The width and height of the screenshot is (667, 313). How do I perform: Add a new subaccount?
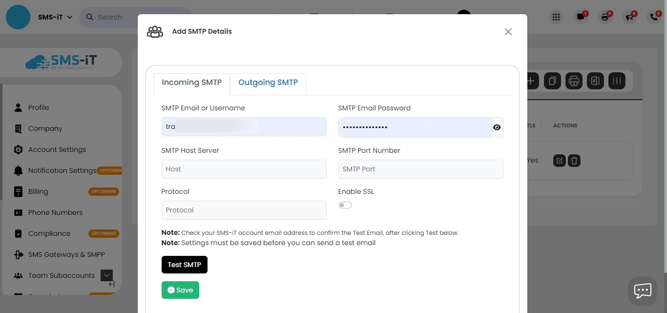tap(531, 81)
